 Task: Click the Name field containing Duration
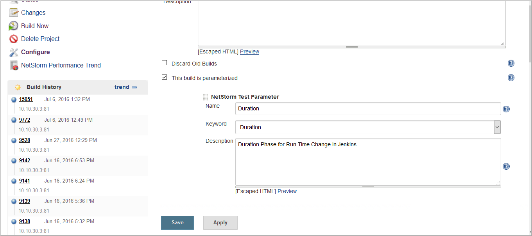pos(368,108)
